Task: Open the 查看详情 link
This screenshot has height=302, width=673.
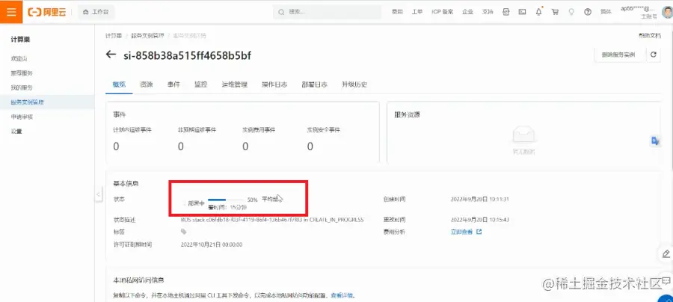Action: [341, 295]
